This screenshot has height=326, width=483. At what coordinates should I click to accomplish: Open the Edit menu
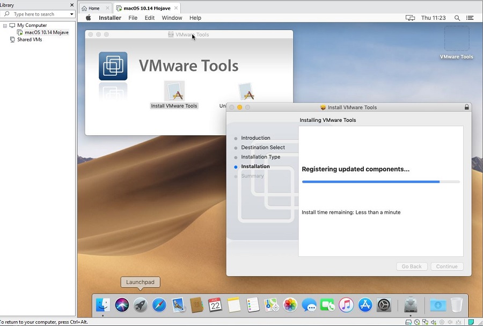click(x=150, y=18)
